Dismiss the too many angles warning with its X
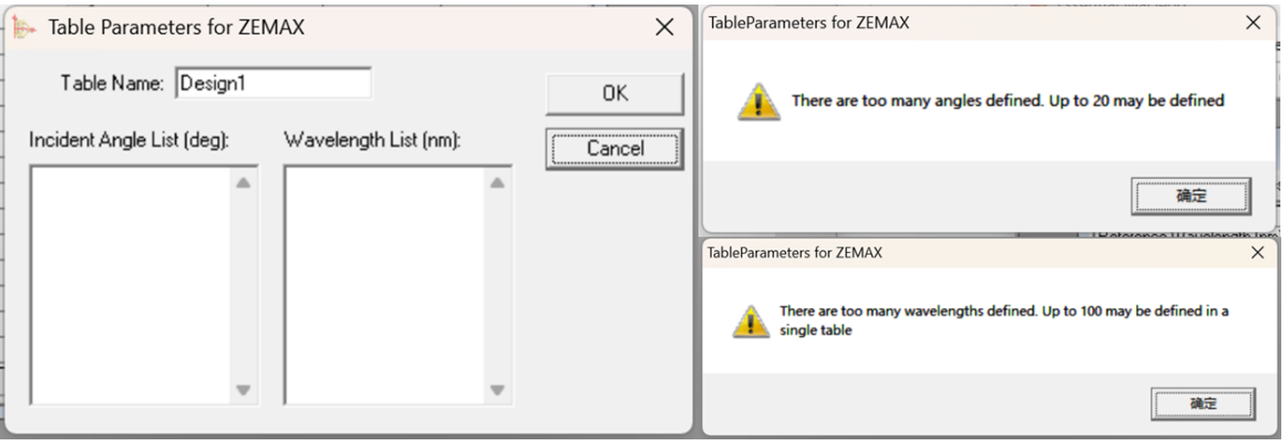 [1253, 23]
